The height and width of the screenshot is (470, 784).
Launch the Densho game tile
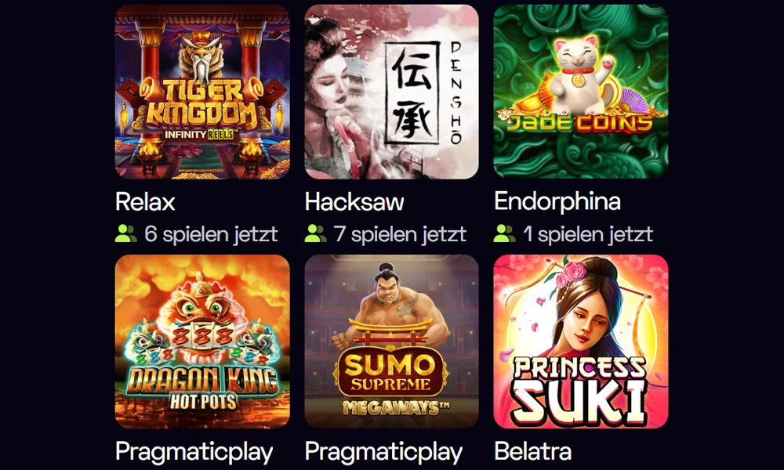pos(391,92)
